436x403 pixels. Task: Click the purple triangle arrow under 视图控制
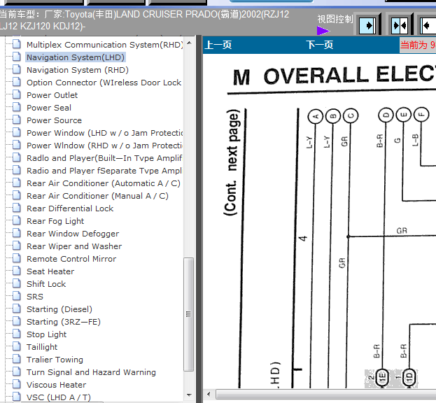(323, 30)
